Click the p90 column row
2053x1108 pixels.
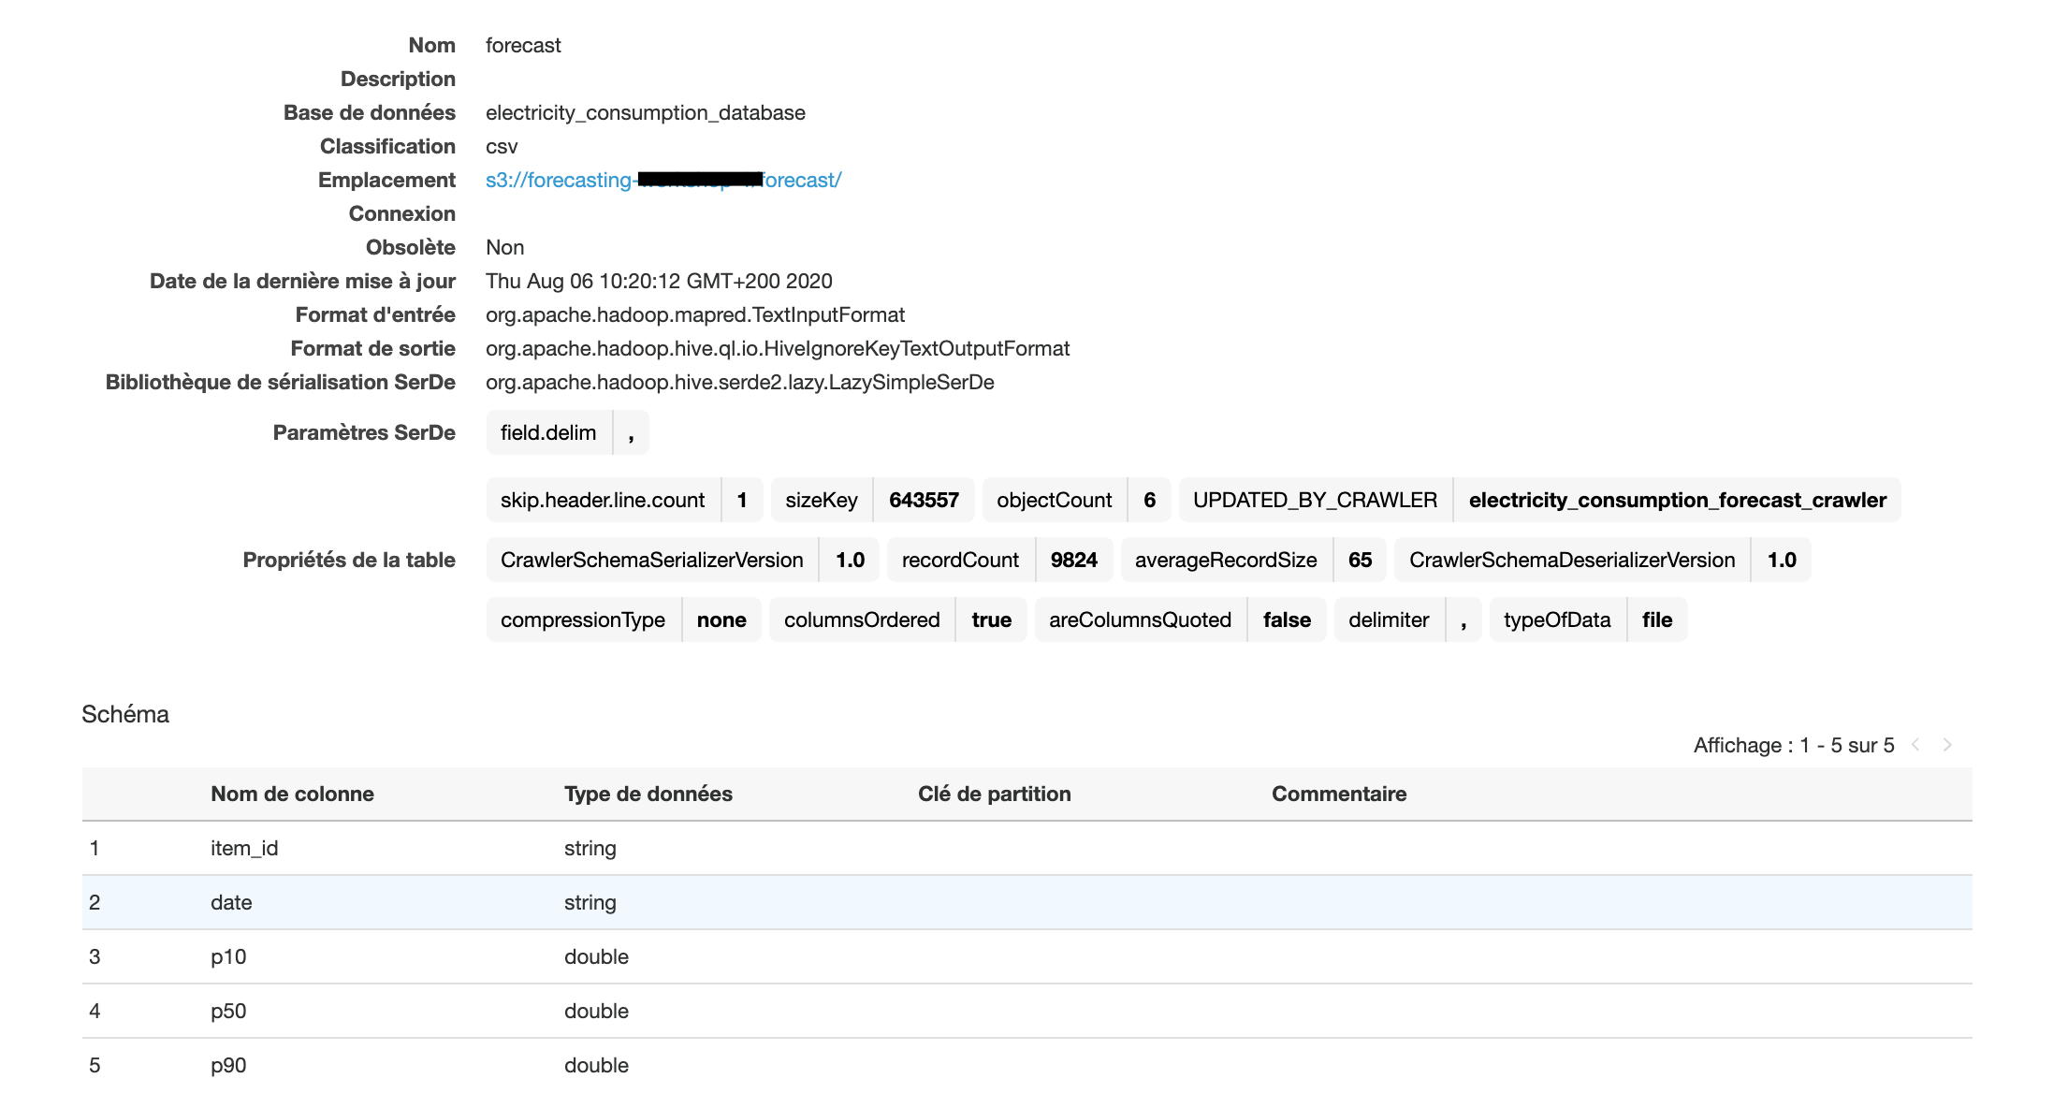click(228, 1065)
